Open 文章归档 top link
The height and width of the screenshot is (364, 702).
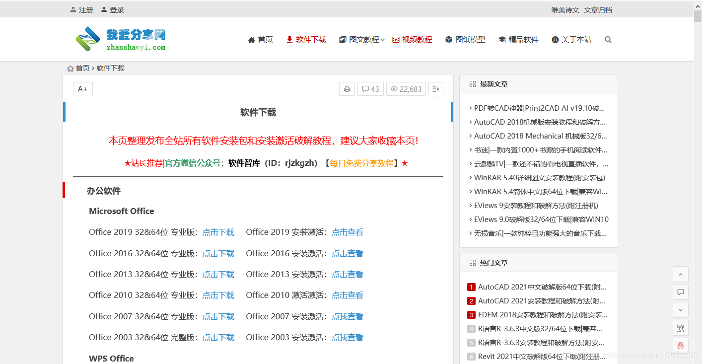pyautogui.click(x=598, y=10)
